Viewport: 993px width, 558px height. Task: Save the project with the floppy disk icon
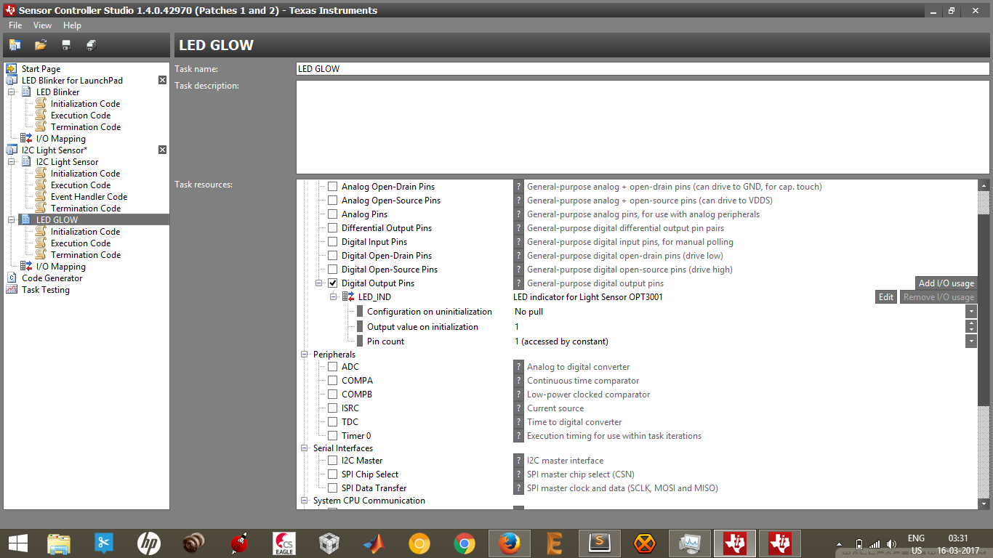(x=65, y=44)
